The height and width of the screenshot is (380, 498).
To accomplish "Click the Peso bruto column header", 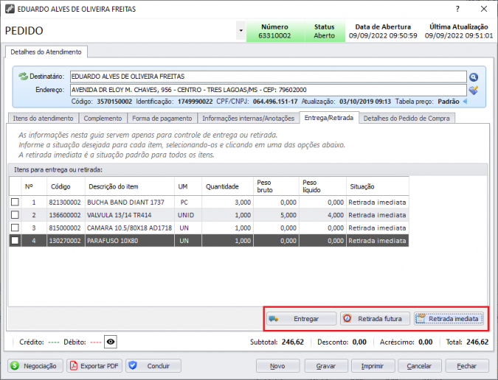I will click(x=276, y=186).
